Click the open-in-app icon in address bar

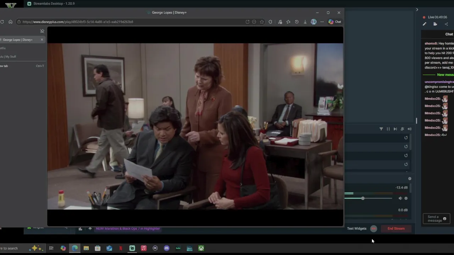247,22
